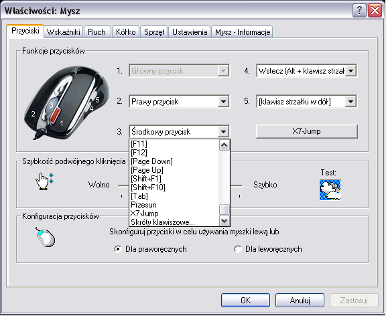Screen dimensions: 386x316
Task: Open the Wstecz dropdown for button 4
Action: point(350,71)
